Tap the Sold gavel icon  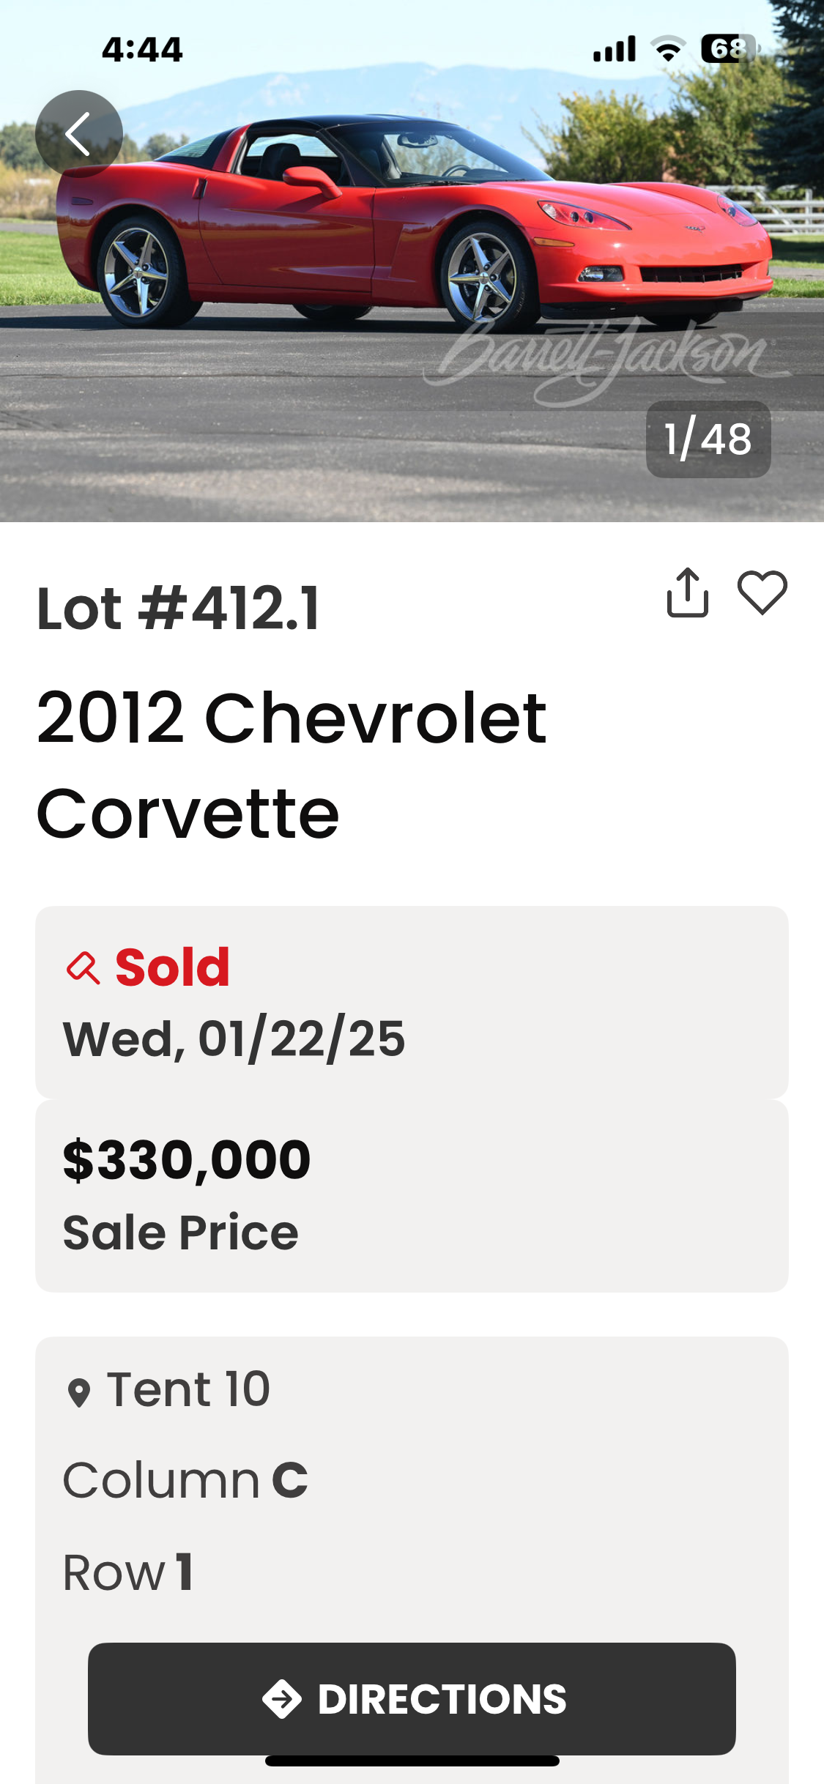83,967
